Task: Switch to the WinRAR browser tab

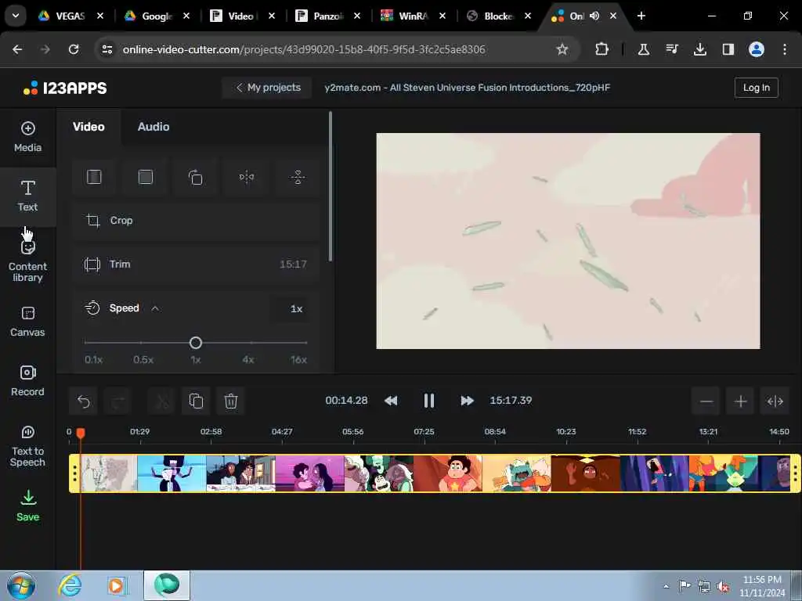Action: [413, 16]
